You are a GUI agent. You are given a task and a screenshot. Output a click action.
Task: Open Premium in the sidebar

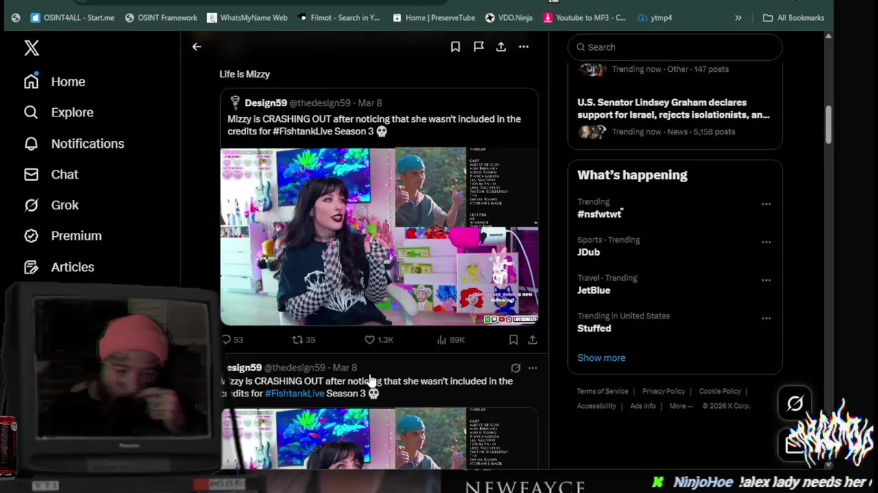pos(62,236)
